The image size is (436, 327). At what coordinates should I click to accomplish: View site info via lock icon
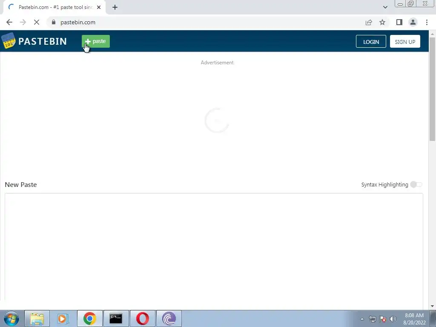pos(54,22)
